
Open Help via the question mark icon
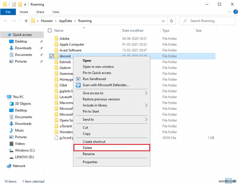tap(236, 12)
